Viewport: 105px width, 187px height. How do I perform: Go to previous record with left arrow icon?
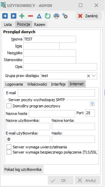pyautogui.click(x=5, y=16)
